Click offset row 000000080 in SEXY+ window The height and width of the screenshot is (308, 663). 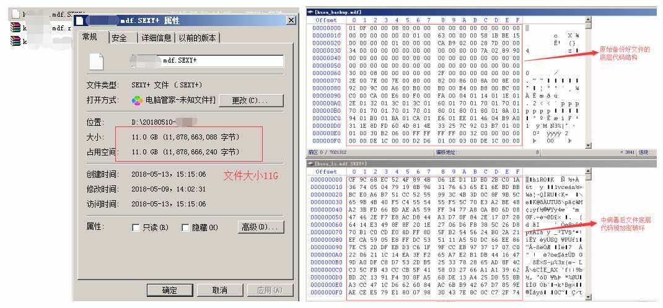pos(327,239)
